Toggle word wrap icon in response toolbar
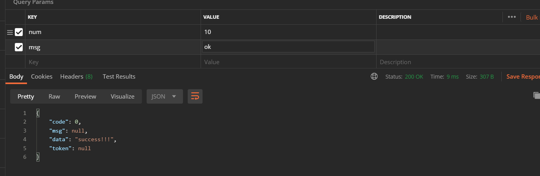This screenshot has height=176, width=540. pyautogui.click(x=195, y=96)
